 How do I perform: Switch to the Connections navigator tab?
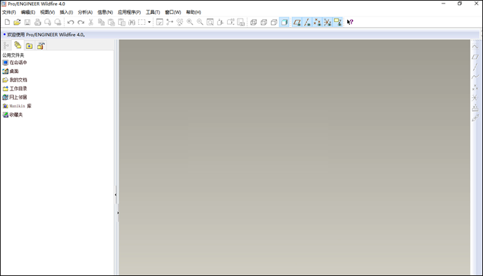point(41,46)
